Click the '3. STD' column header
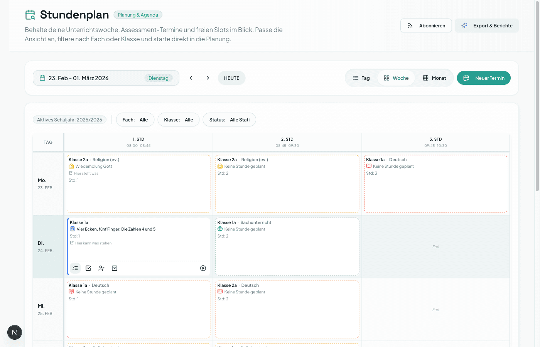The width and height of the screenshot is (540, 347). 435,142
